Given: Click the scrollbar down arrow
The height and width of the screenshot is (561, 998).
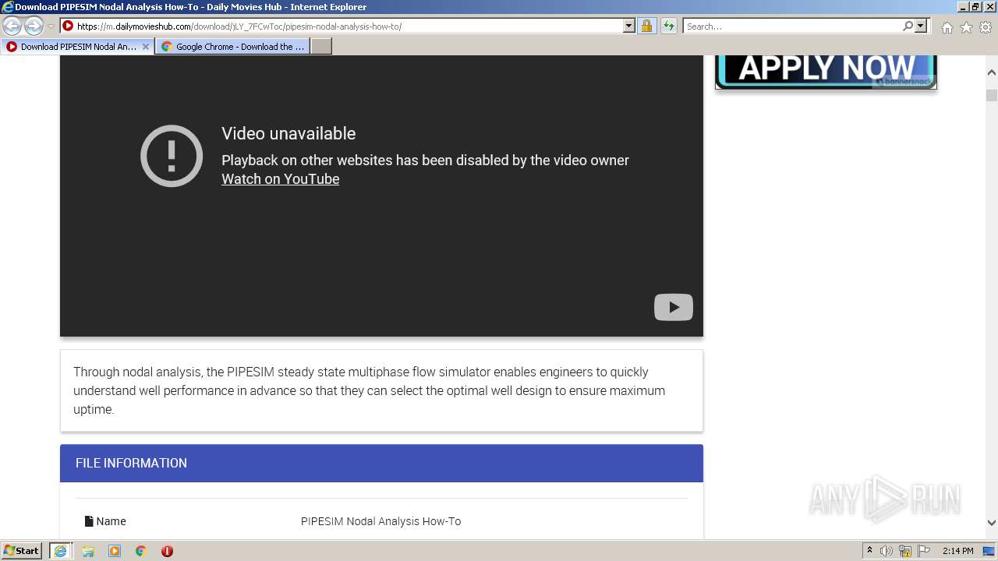Looking at the screenshot, I should point(992,523).
